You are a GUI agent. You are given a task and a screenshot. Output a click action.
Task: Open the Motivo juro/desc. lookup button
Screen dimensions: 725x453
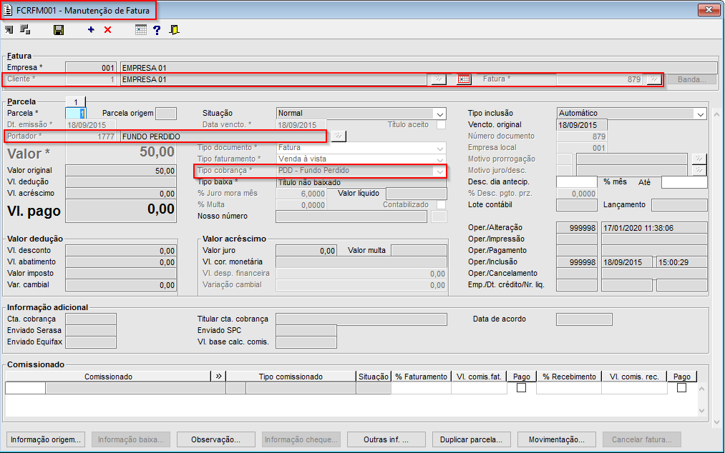[x=699, y=170]
